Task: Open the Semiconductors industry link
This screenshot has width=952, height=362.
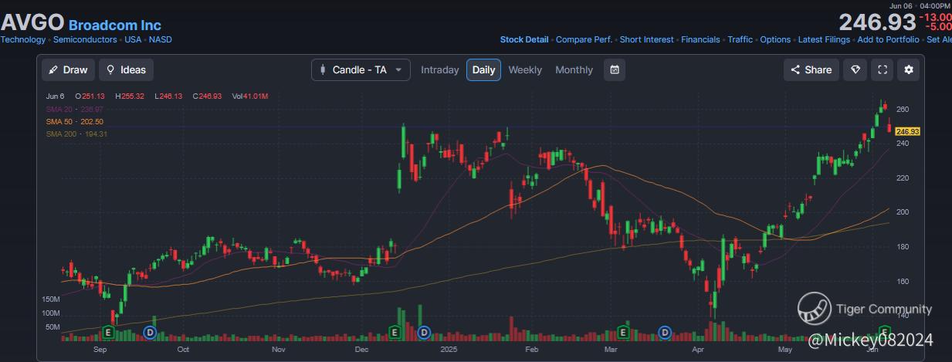Action: pyautogui.click(x=85, y=39)
